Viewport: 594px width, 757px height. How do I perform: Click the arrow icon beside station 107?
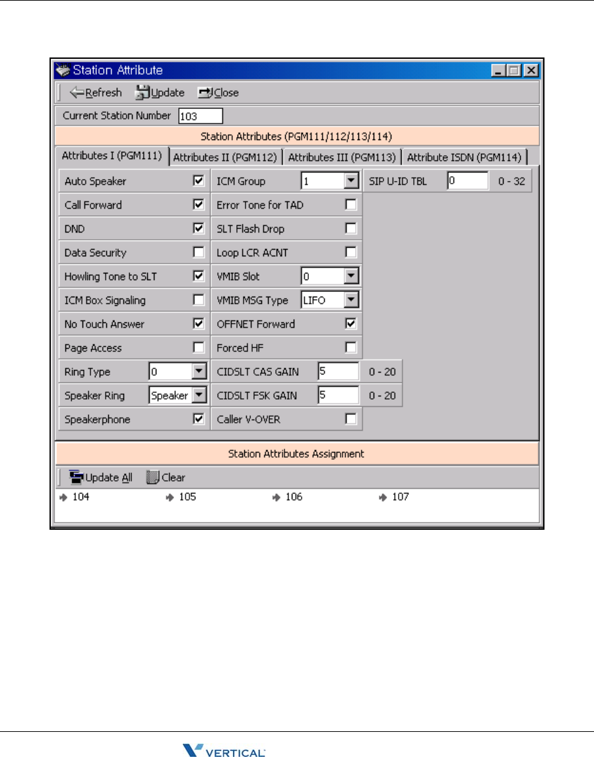[x=383, y=497]
